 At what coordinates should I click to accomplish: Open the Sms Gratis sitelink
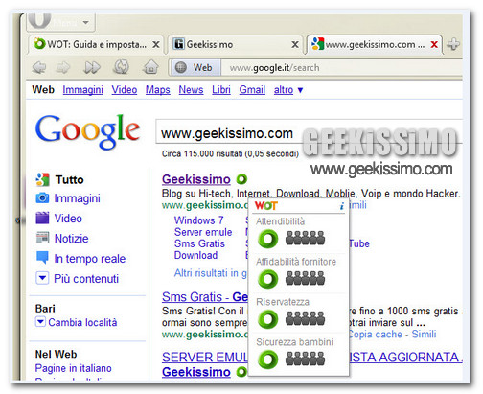199,243
